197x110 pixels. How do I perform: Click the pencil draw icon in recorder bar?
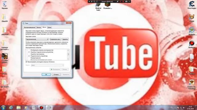(x=118, y=2)
